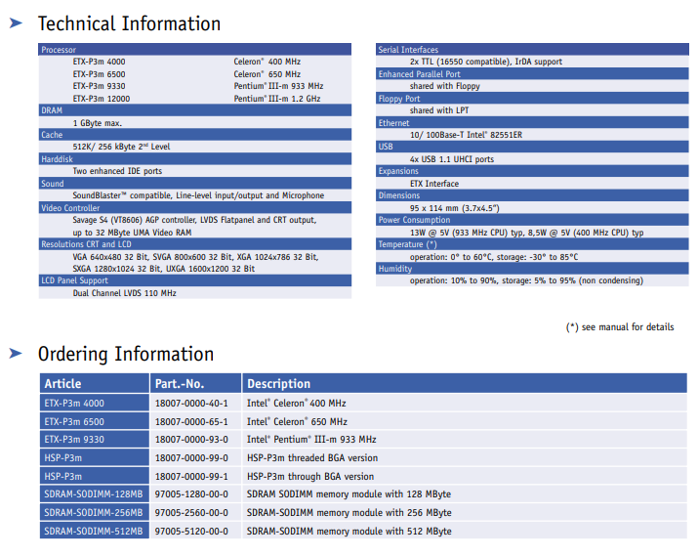The image size is (698, 557).
Task: Click the Technical Information heading
Action: click(x=129, y=23)
